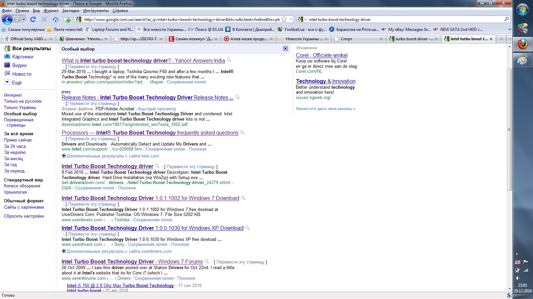Open the Правка menu
The image size is (533, 299).
(x=22, y=11)
